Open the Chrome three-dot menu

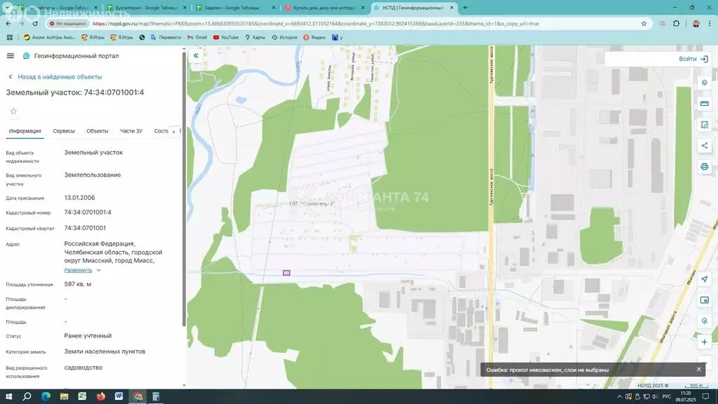coord(710,24)
